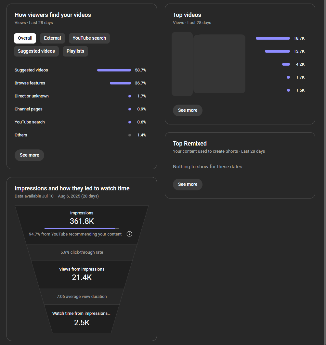
Task: Click the impressions info icon
Action: click(x=129, y=234)
